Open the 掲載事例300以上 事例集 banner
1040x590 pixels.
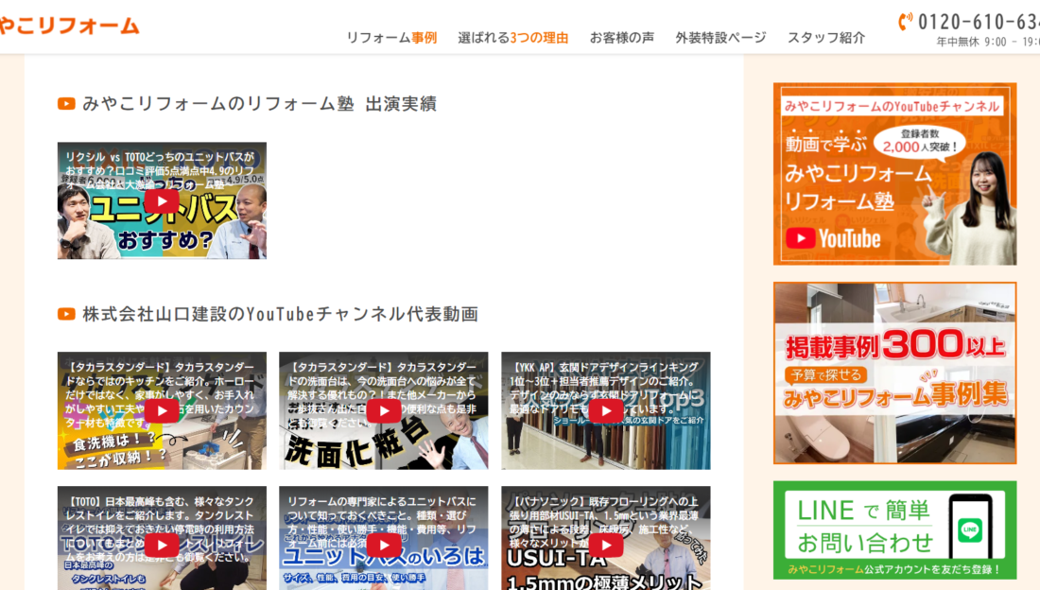894,373
